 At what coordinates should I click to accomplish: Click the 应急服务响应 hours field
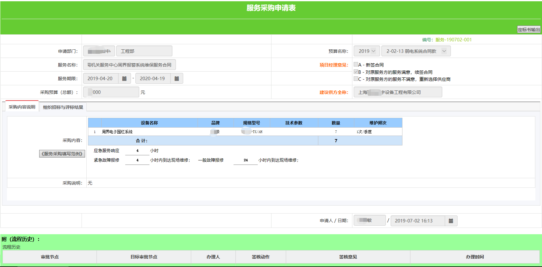137,151
